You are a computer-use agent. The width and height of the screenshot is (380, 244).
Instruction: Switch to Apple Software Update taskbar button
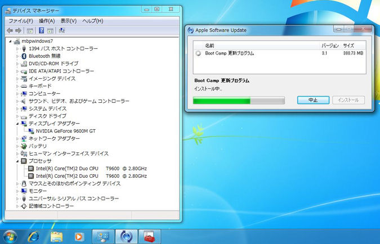click(126, 237)
